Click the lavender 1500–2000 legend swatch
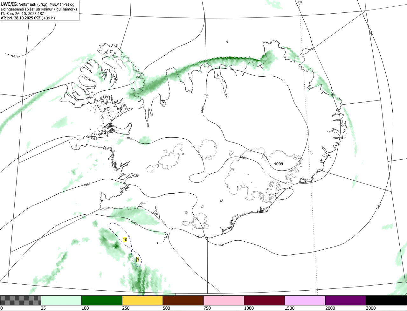 click(x=305, y=301)
